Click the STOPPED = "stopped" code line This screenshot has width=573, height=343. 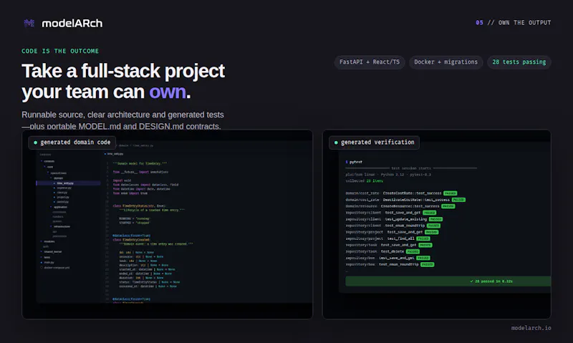click(x=134, y=223)
